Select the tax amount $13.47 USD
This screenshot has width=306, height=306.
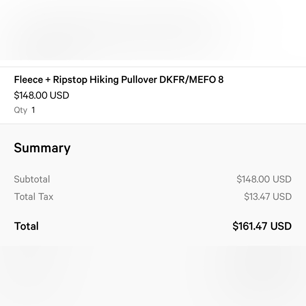[x=268, y=196]
